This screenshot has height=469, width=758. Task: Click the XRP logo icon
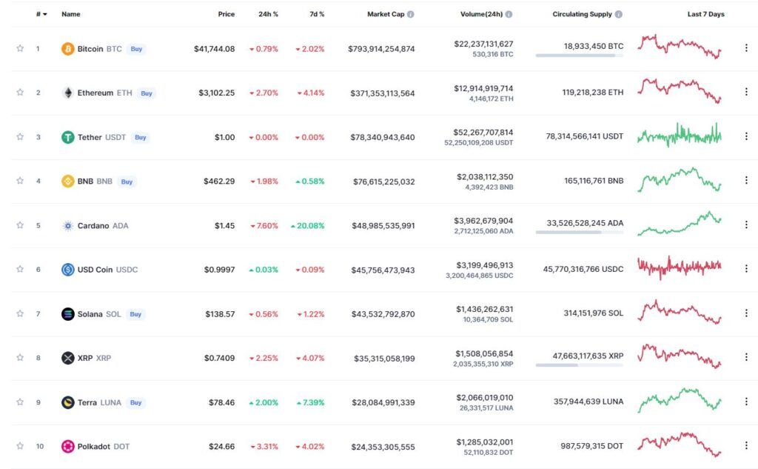pos(67,358)
